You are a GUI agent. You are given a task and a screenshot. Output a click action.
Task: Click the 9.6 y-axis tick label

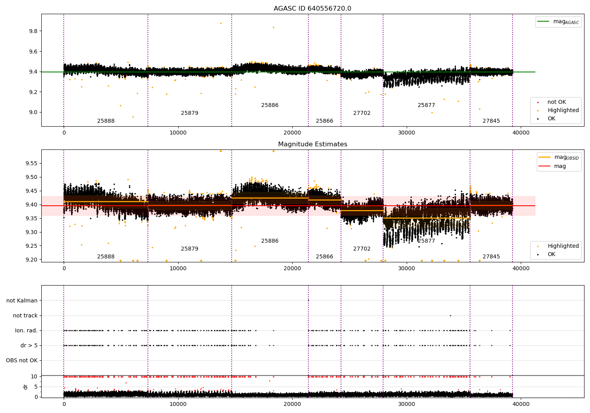(33, 52)
